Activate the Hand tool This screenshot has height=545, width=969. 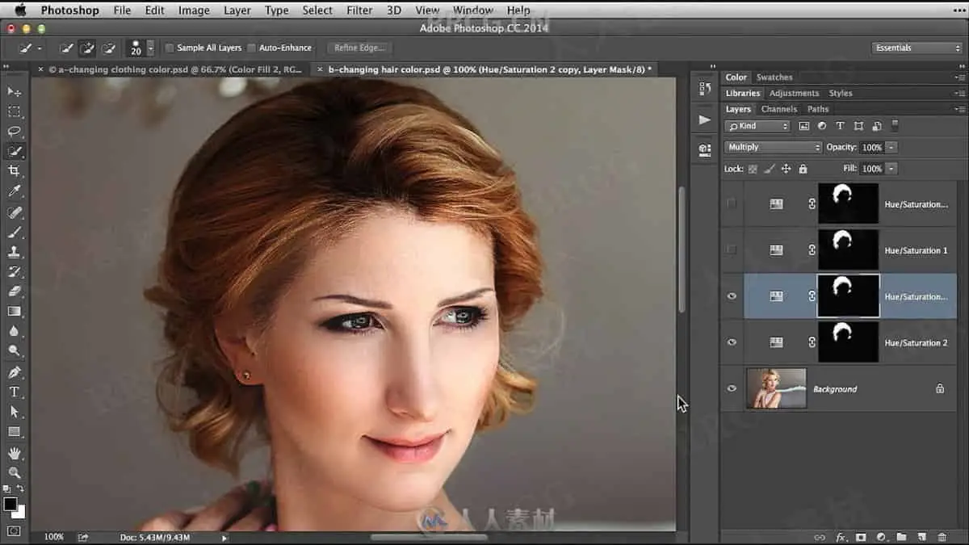tap(15, 453)
